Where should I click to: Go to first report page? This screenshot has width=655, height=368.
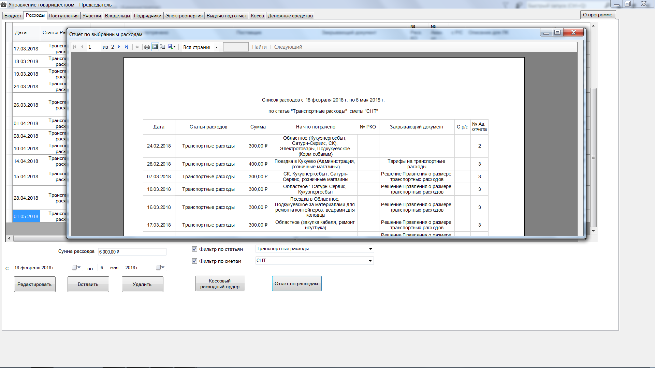click(x=75, y=47)
